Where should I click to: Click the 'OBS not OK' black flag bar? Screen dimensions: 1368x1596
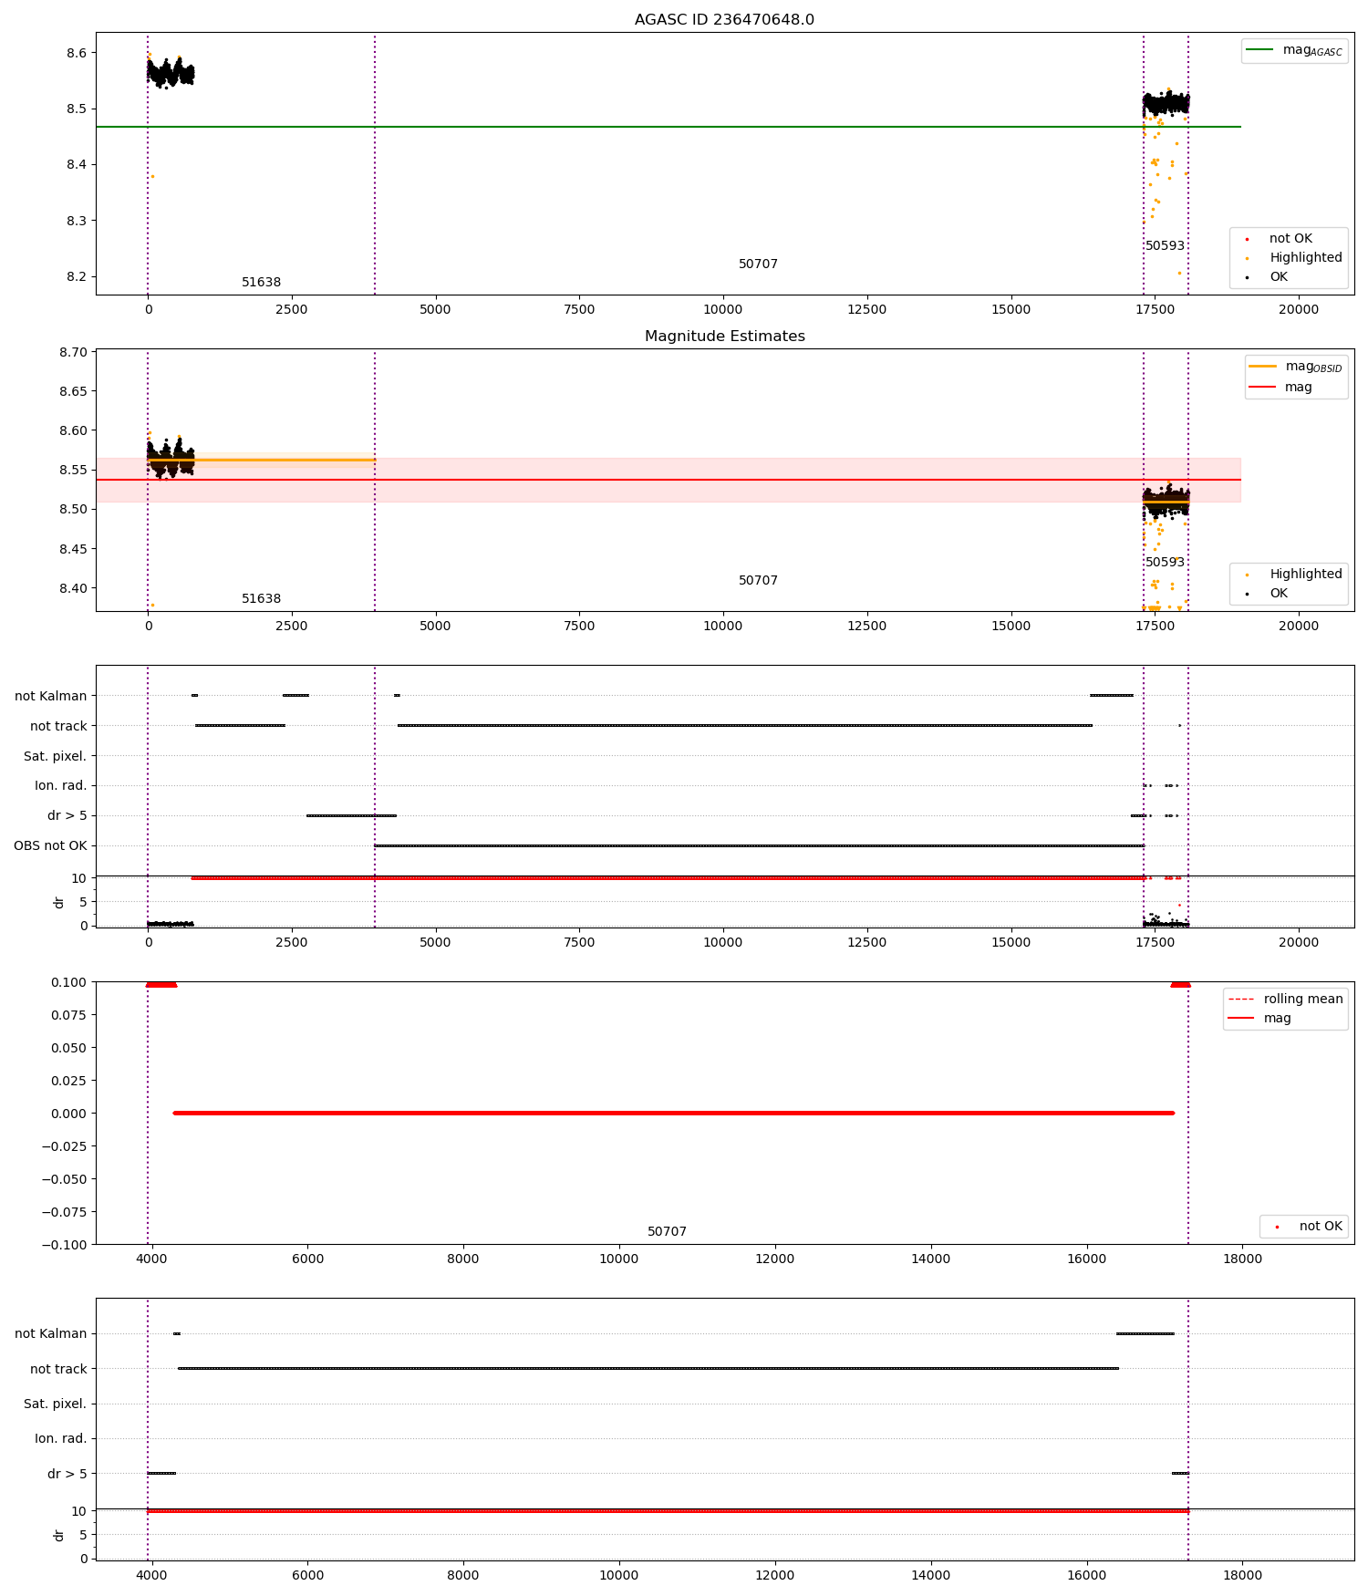coord(759,845)
